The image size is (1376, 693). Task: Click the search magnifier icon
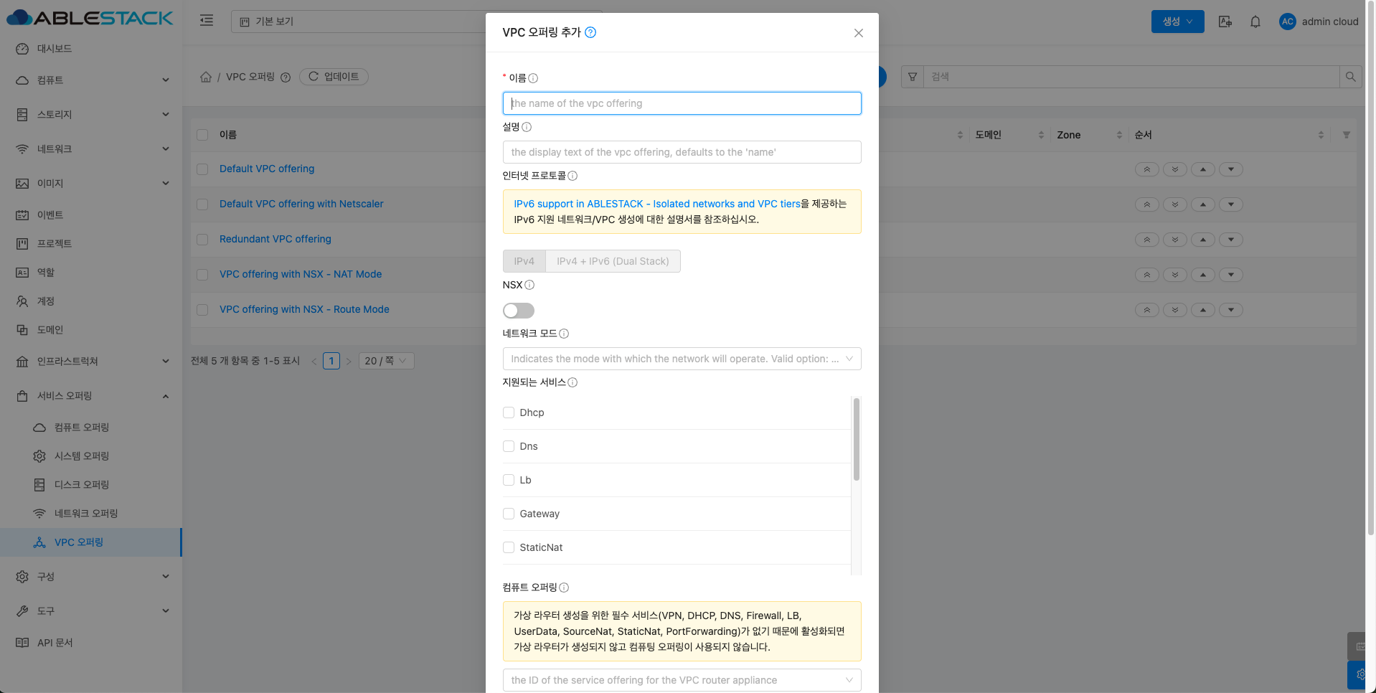pos(1350,77)
